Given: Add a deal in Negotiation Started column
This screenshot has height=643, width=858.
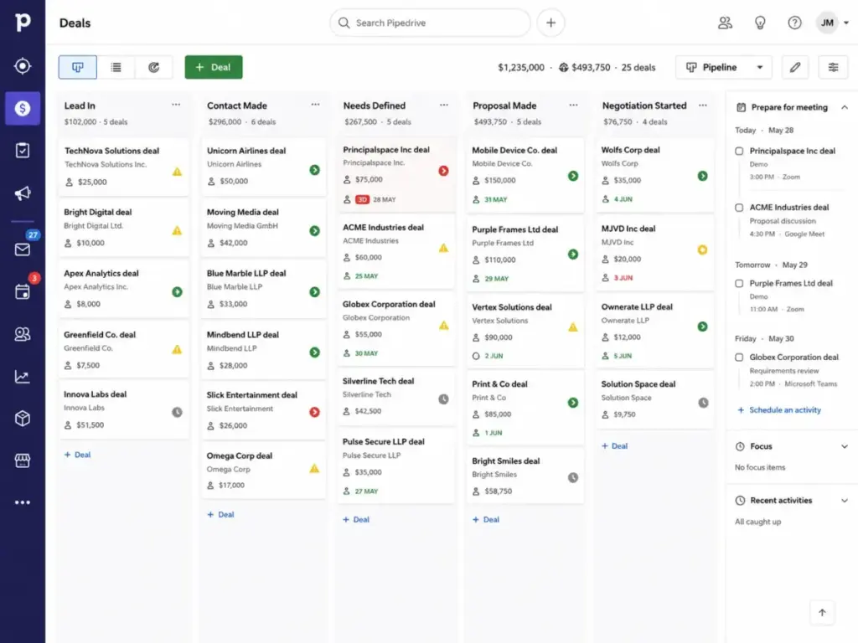Looking at the screenshot, I should (615, 446).
